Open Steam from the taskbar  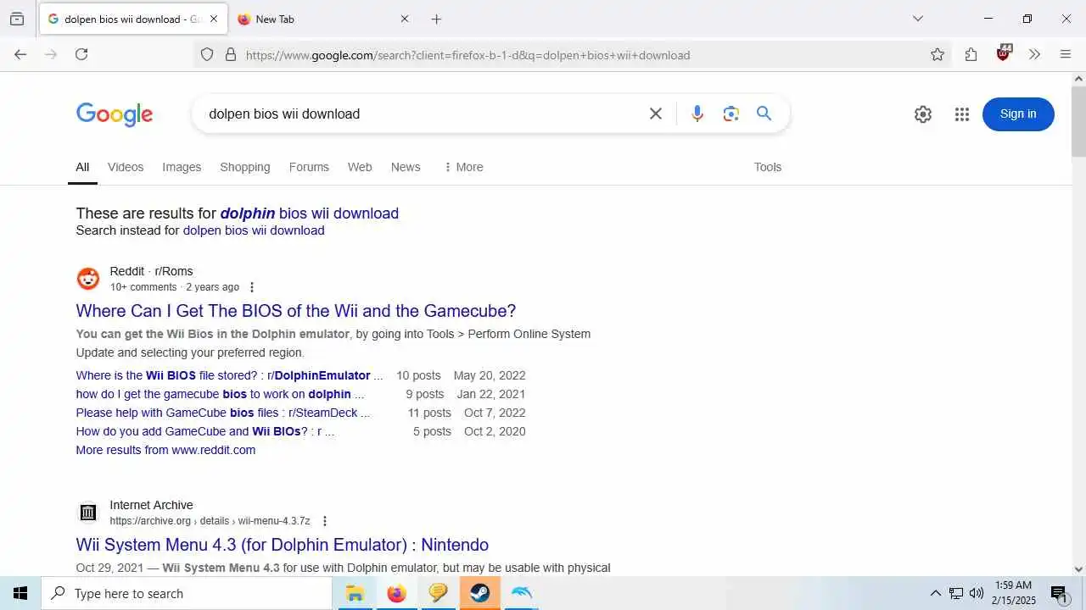pyautogui.click(x=480, y=593)
